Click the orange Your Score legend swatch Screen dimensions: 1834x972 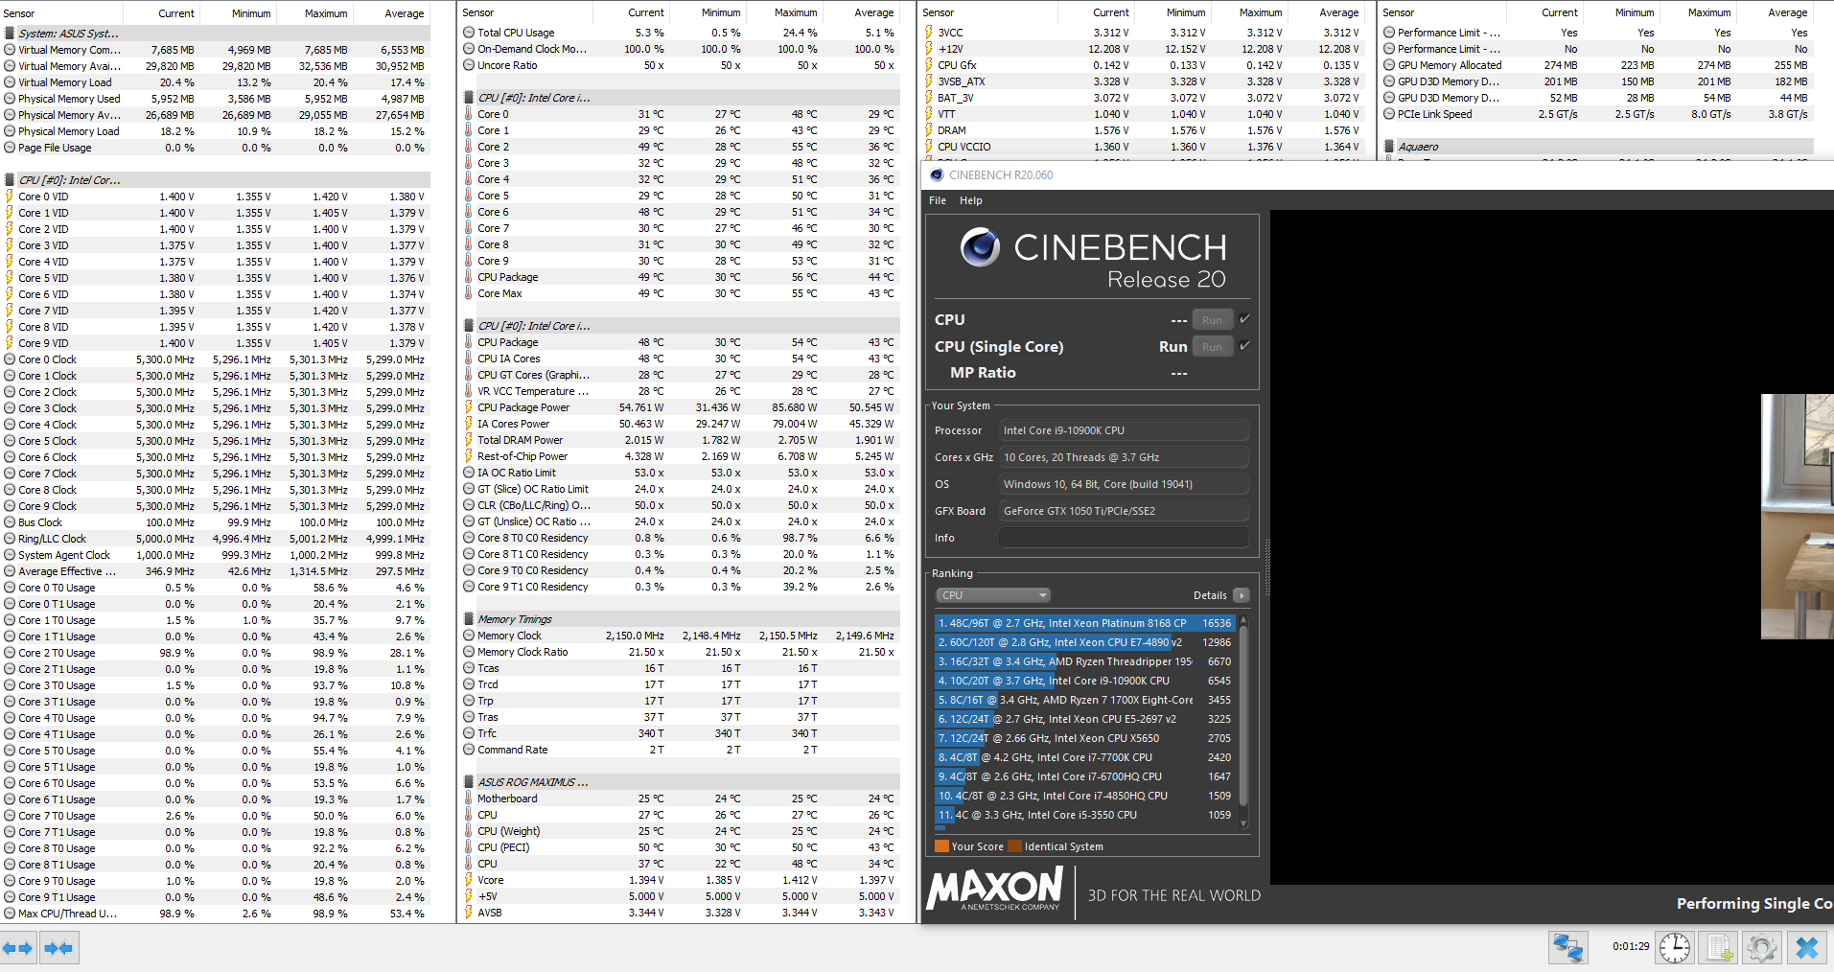941,846
